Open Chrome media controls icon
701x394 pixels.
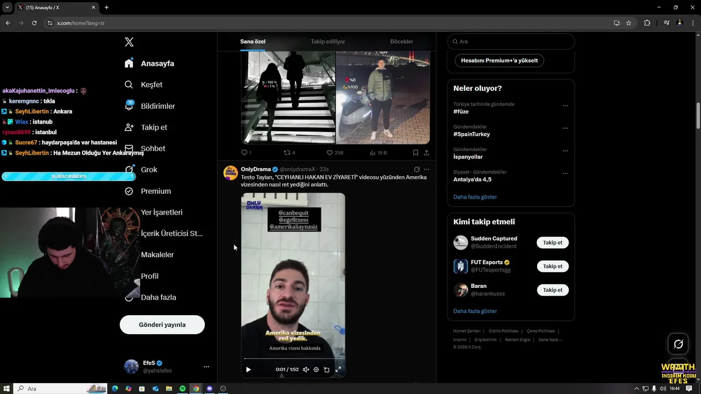tap(666, 23)
